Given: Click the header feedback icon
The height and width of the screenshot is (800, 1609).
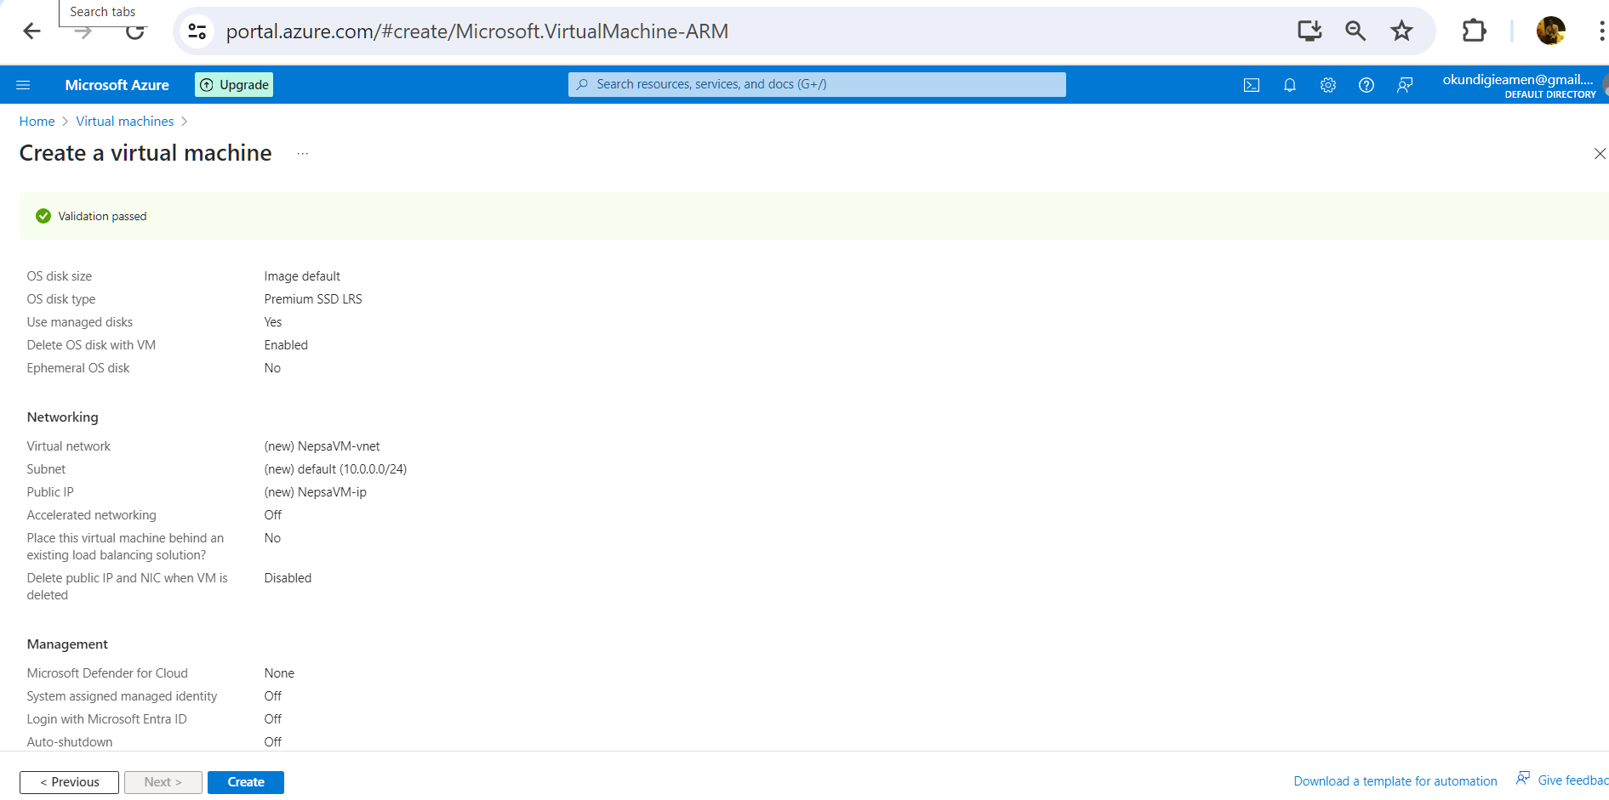Looking at the screenshot, I should [x=1405, y=85].
